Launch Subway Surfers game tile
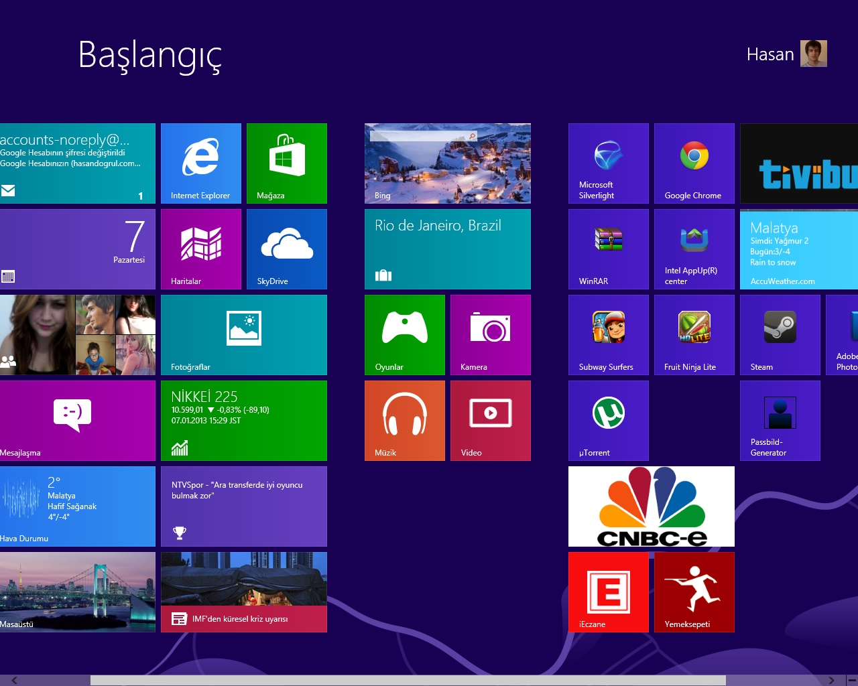Screen dimensions: 858x686 tap(609, 335)
